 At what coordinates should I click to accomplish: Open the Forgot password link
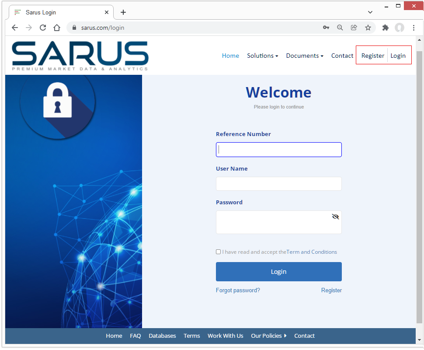pyautogui.click(x=238, y=290)
